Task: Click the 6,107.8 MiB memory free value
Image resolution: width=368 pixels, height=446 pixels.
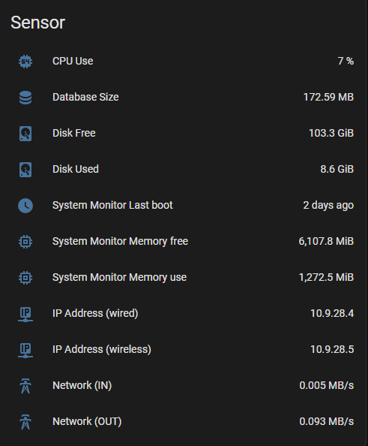Action: [x=326, y=242]
